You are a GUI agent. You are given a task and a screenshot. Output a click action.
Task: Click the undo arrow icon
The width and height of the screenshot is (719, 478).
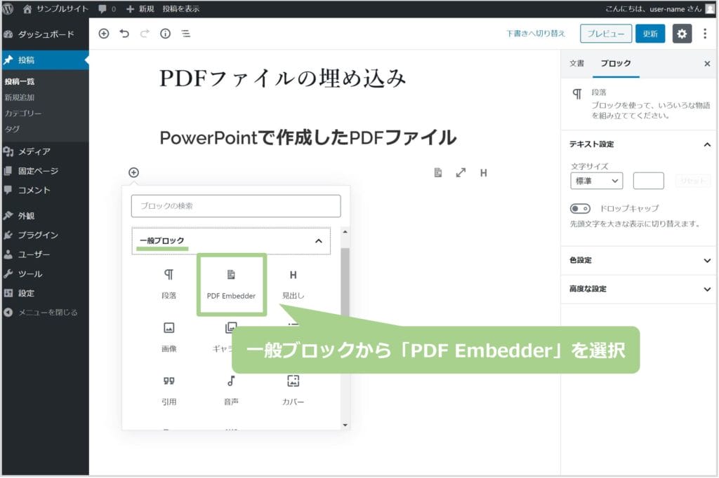(x=124, y=34)
